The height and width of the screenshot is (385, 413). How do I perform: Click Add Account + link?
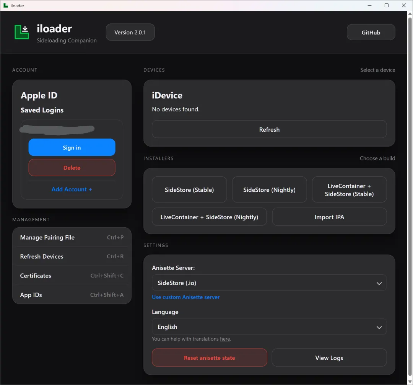tap(72, 189)
